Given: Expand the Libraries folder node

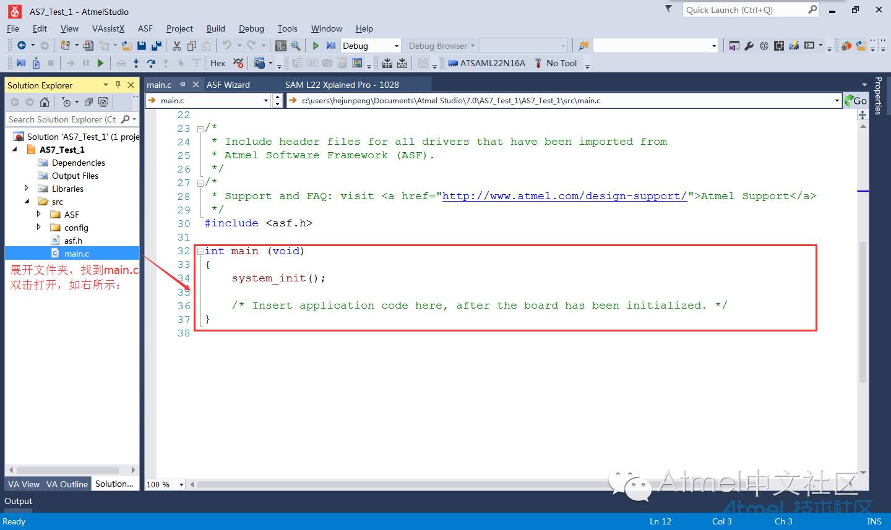Looking at the screenshot, I should [x=26, y=188].
